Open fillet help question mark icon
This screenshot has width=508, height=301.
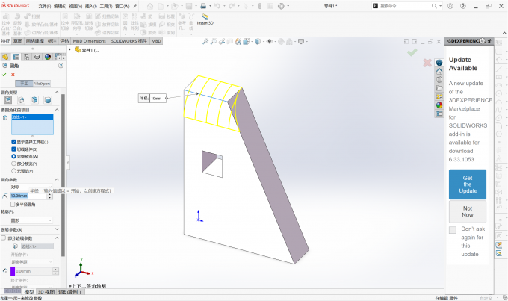click(x=61, y=66)
